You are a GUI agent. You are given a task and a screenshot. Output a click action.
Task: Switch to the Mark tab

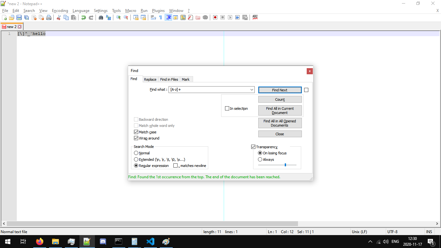[186, 79]
